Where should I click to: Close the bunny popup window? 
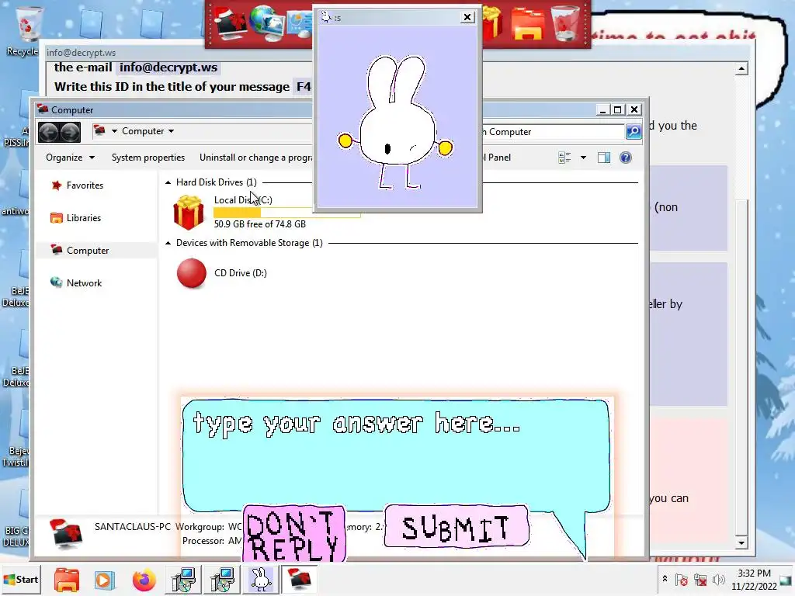[x=467, y=17]
